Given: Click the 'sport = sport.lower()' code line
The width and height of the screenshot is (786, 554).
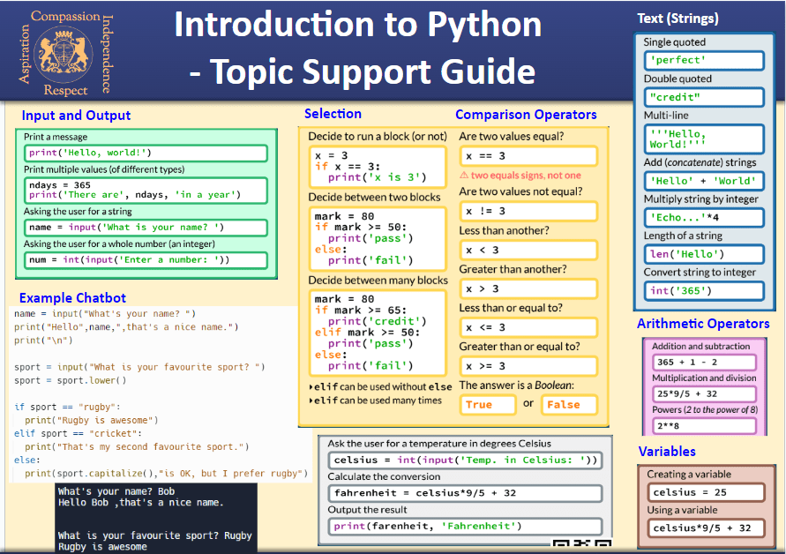Looking at the screenshot, I should point(71,380).
